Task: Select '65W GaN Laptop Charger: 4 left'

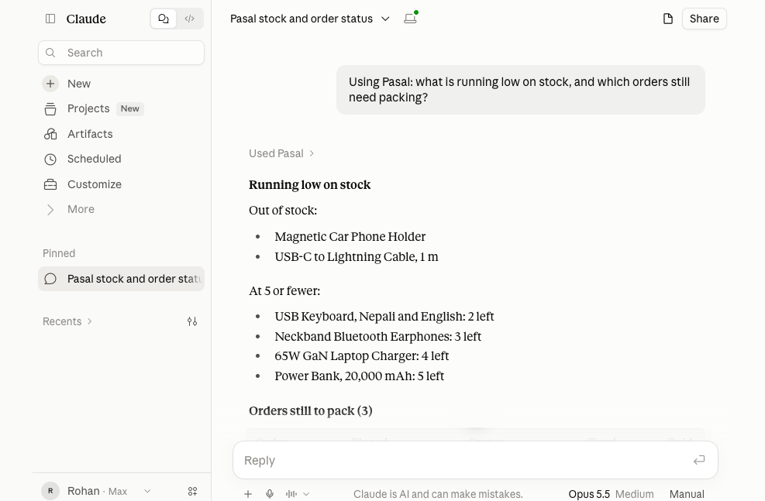Action: 361,356
